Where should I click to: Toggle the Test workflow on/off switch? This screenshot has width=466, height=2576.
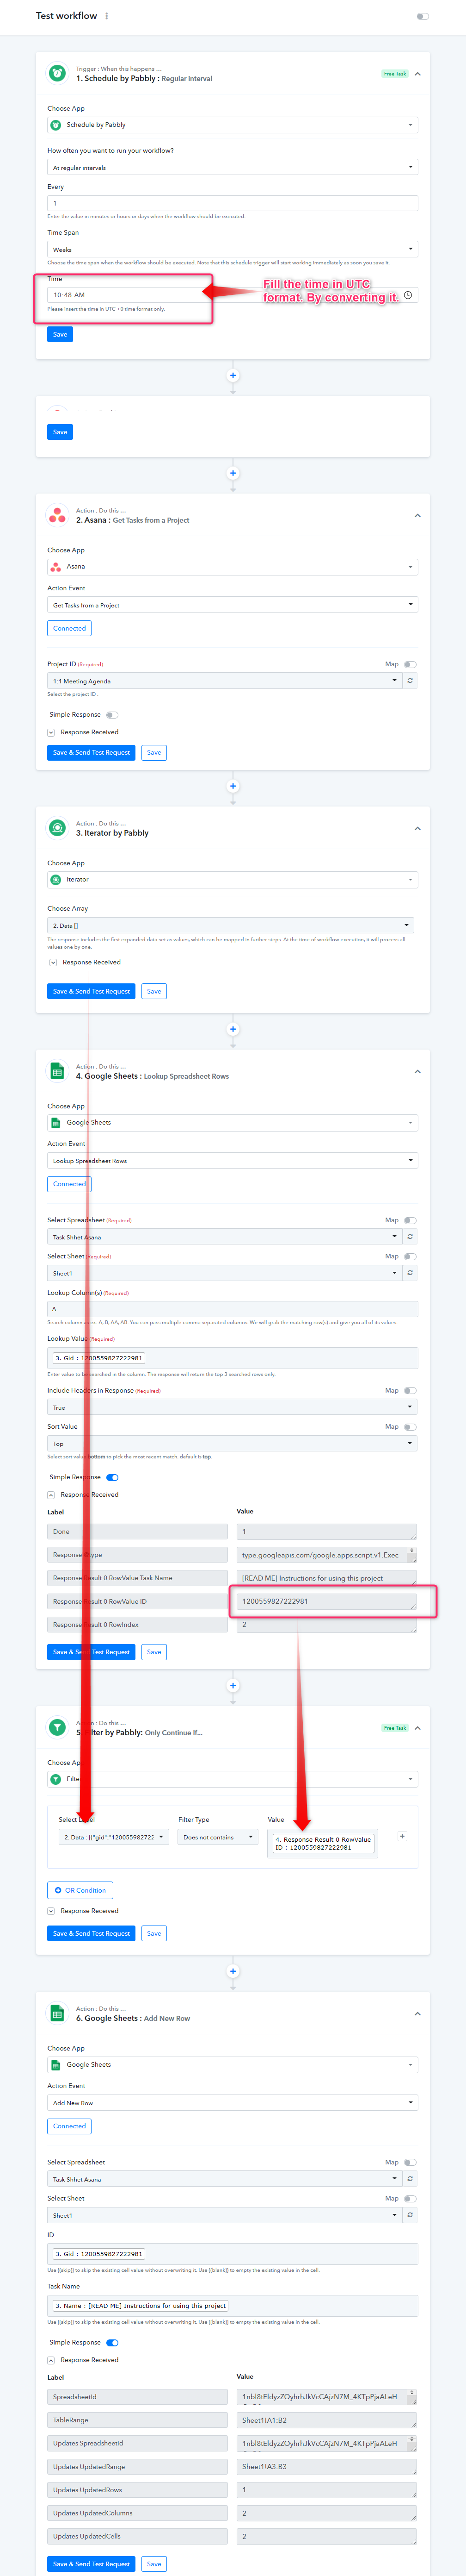(x=423, y=16)
